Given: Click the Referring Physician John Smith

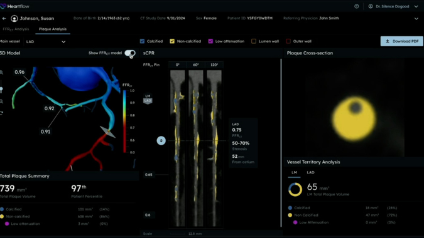Looking at the screenshot, I should tap(311, 18).
